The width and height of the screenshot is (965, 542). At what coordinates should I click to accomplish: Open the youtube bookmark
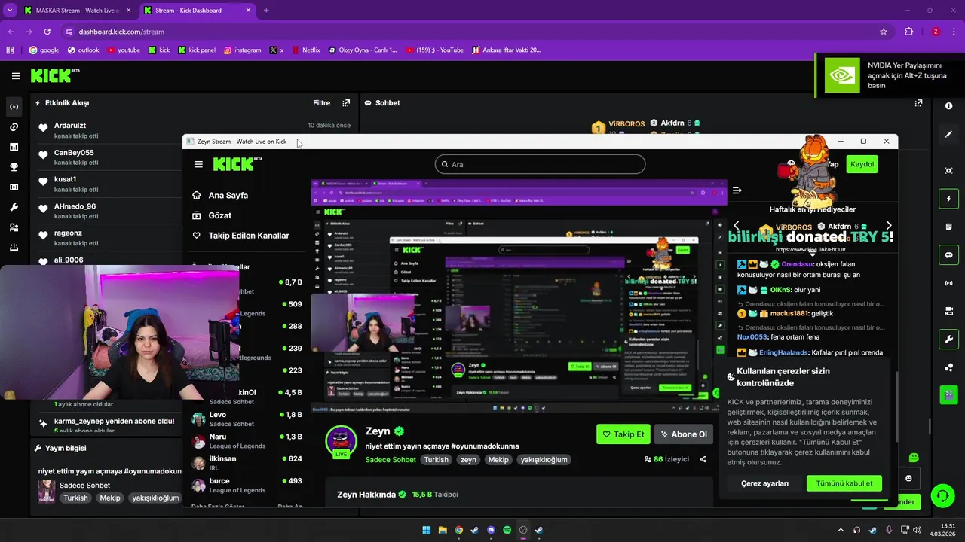click(124, 50)
